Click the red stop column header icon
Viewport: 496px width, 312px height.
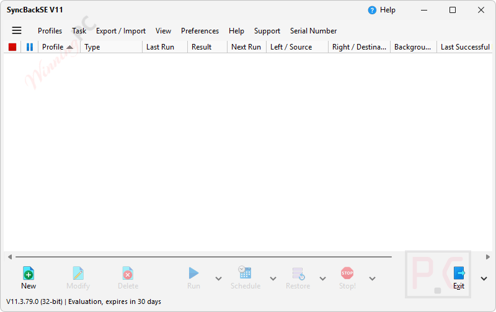click(x=12, y=47)
